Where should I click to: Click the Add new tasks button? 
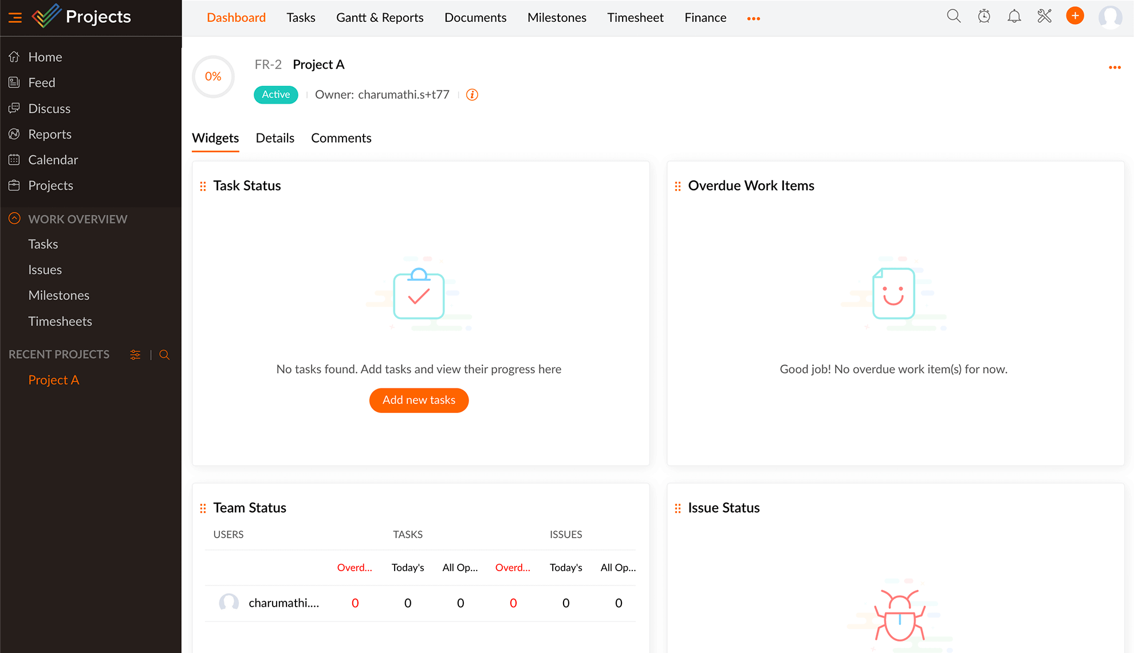coord(418,400)
